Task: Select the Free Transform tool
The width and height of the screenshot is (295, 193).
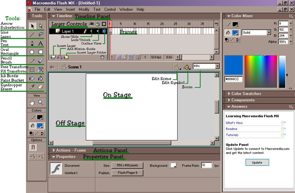Action: (x=32, y=70)
